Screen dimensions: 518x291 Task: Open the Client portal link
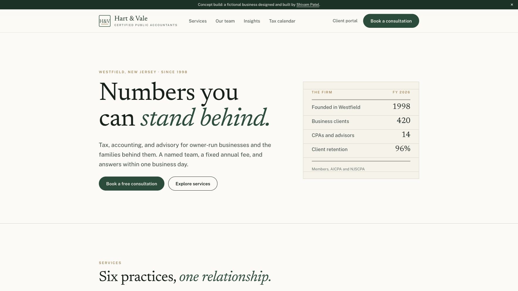coord(345,21)
